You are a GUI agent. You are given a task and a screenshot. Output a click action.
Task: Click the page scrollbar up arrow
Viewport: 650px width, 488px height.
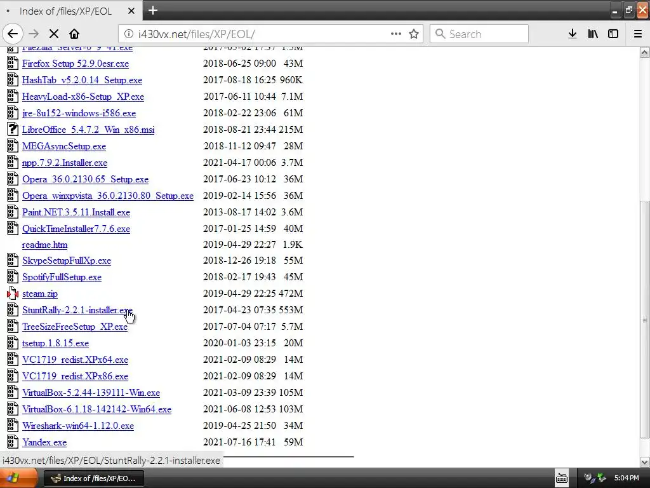click(645, 52)
